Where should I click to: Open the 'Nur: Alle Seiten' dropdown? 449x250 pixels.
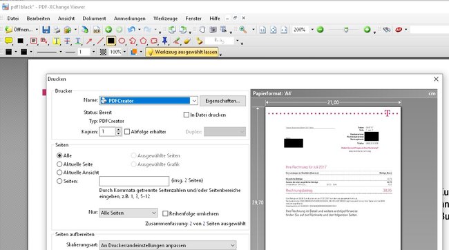[x=128, y=213]
